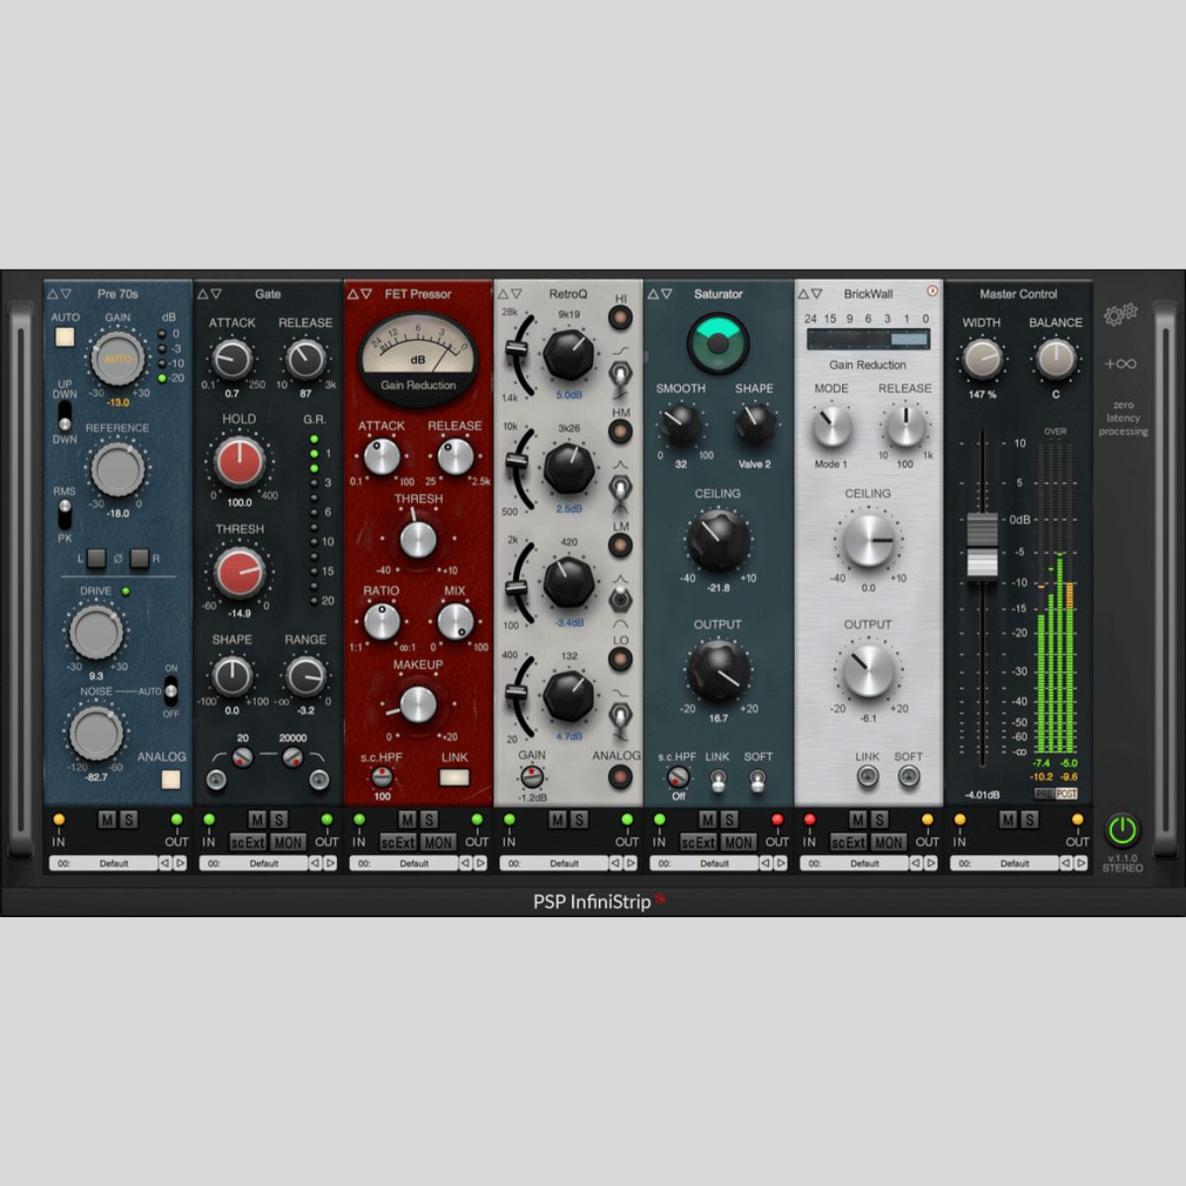Flip the RMS/PK switch in Pre 70s
The image size is (1186, 1186).
coord(65,513)
